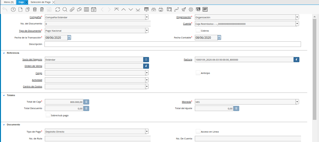Click the Refresh arrows toolbar icon
This screenshot has height=142, width=319.
(58, 9)
